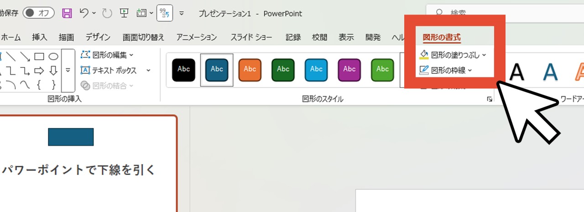Screen dimensions: 584x212
Task: Pick the right block arrow shape
Action: pyautogui.click(x=39, y=70)
